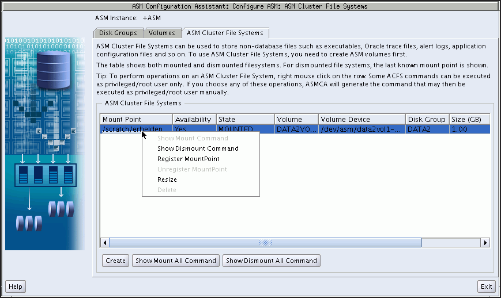501x298 pixels.
Task: Choose Show Dismount Command from context menu
Action: click(x=198, y=148)
